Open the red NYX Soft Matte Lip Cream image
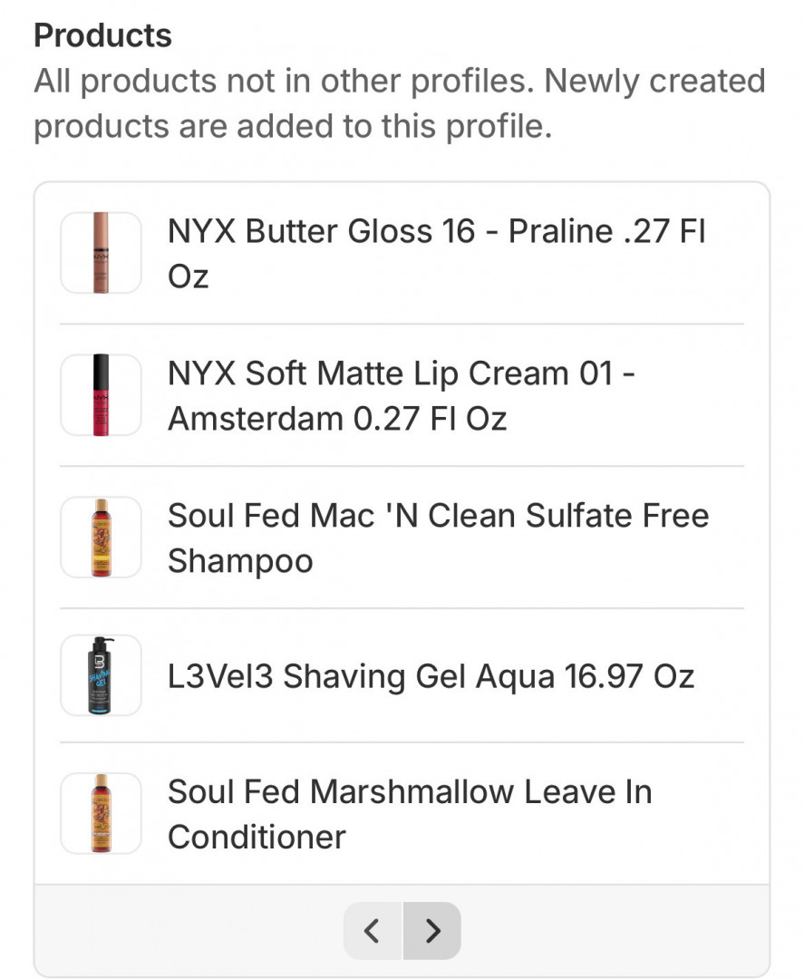The width and height of the screenshot is (804, 979). coord(101,395)
